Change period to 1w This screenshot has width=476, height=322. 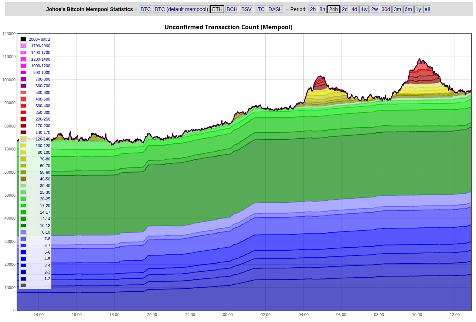click(364, 9)
